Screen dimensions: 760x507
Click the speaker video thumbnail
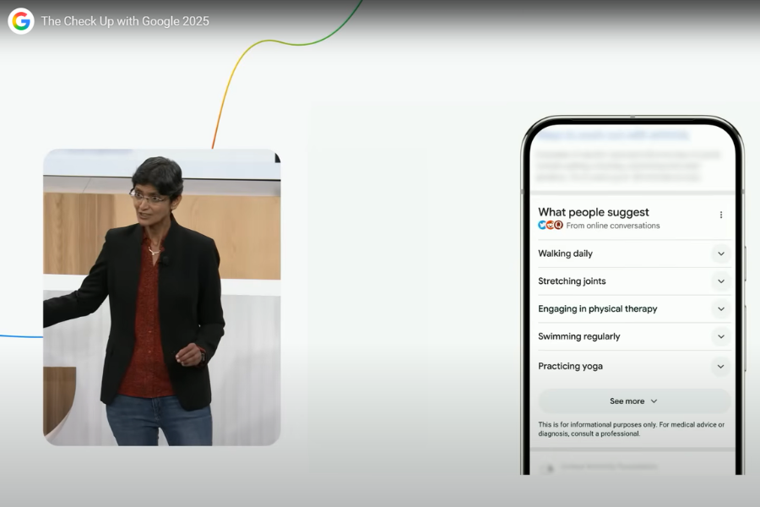coord(161,297)
